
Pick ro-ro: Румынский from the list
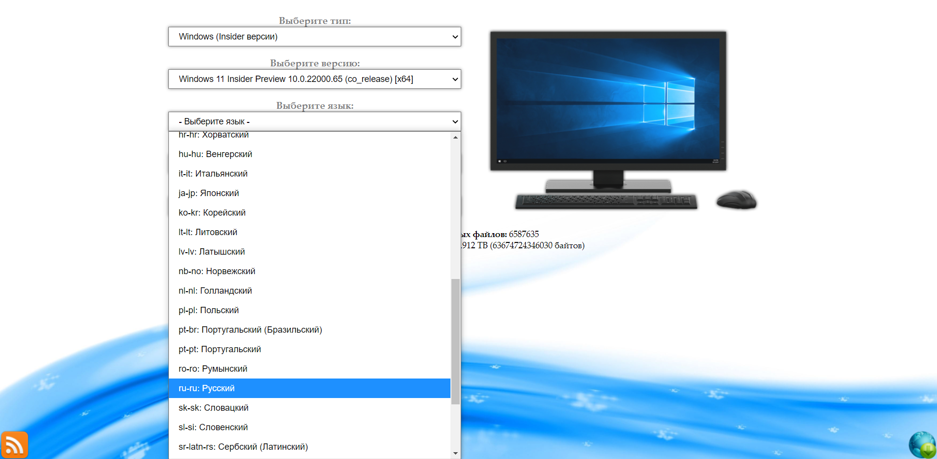(x=309, y=369)
